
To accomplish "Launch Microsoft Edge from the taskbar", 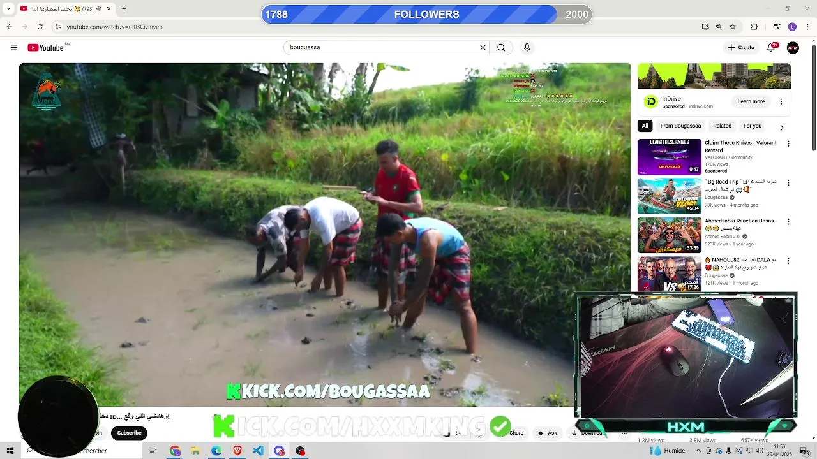I will pos(216,451).
